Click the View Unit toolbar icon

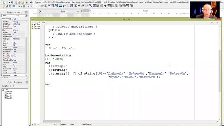[x=4, y=6]
